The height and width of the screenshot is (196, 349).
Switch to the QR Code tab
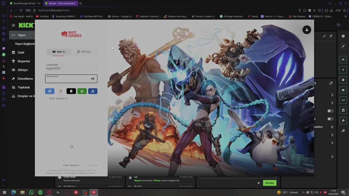(x=84, y=52)
